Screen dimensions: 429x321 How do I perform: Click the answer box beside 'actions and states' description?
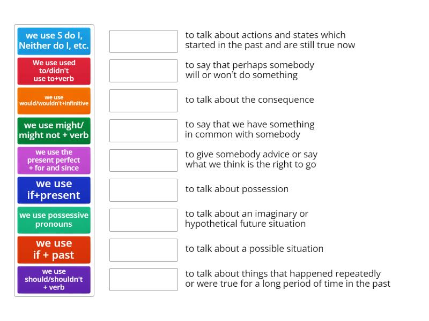coord(143,41)
